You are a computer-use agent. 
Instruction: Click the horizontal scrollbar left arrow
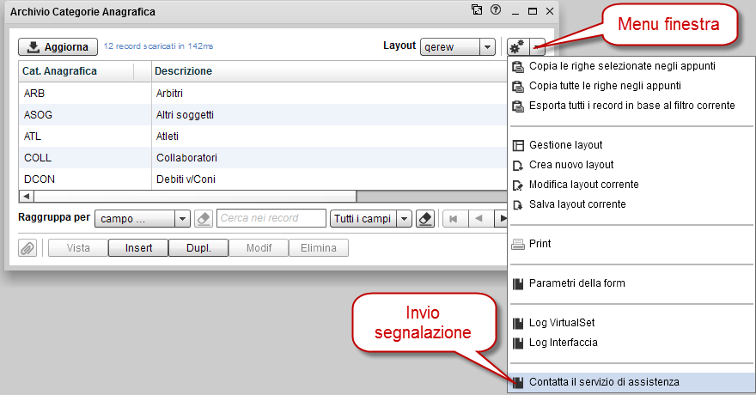26,197
